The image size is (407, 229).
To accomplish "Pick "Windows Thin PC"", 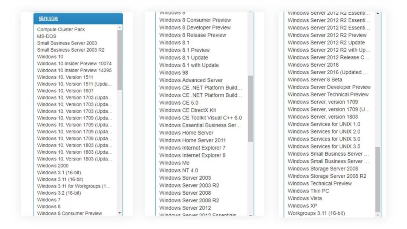I will coord(308,191).
